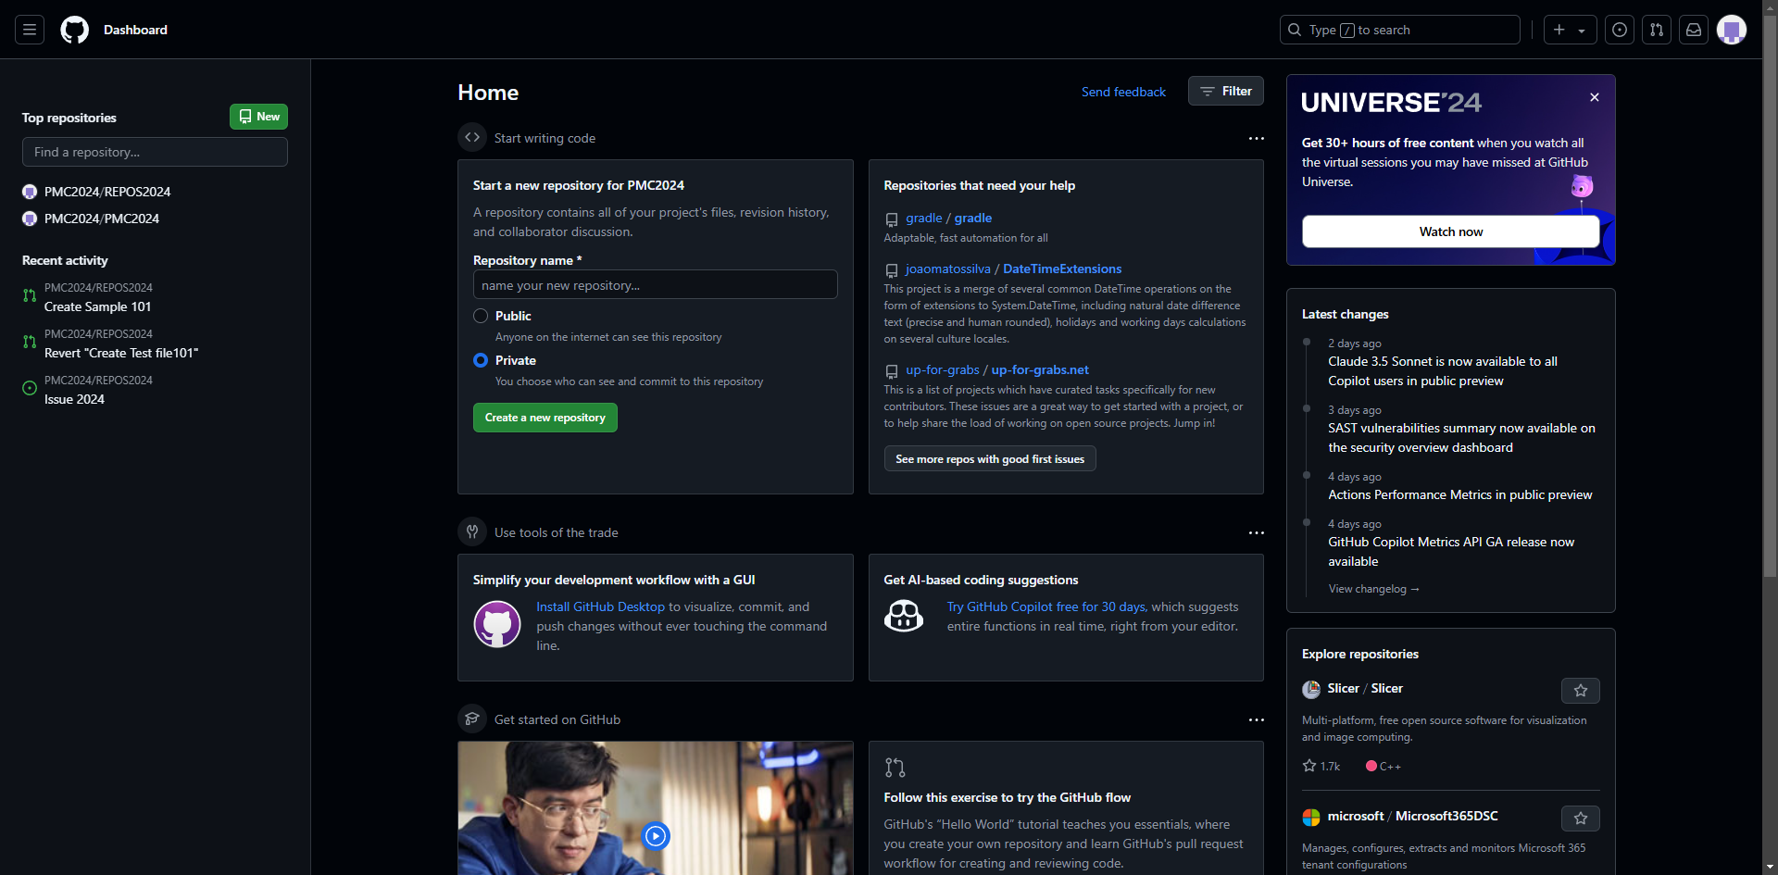This screenshot has height=875, width=1778.
Task: Click Create a new repository
Action: pos(545,418)
